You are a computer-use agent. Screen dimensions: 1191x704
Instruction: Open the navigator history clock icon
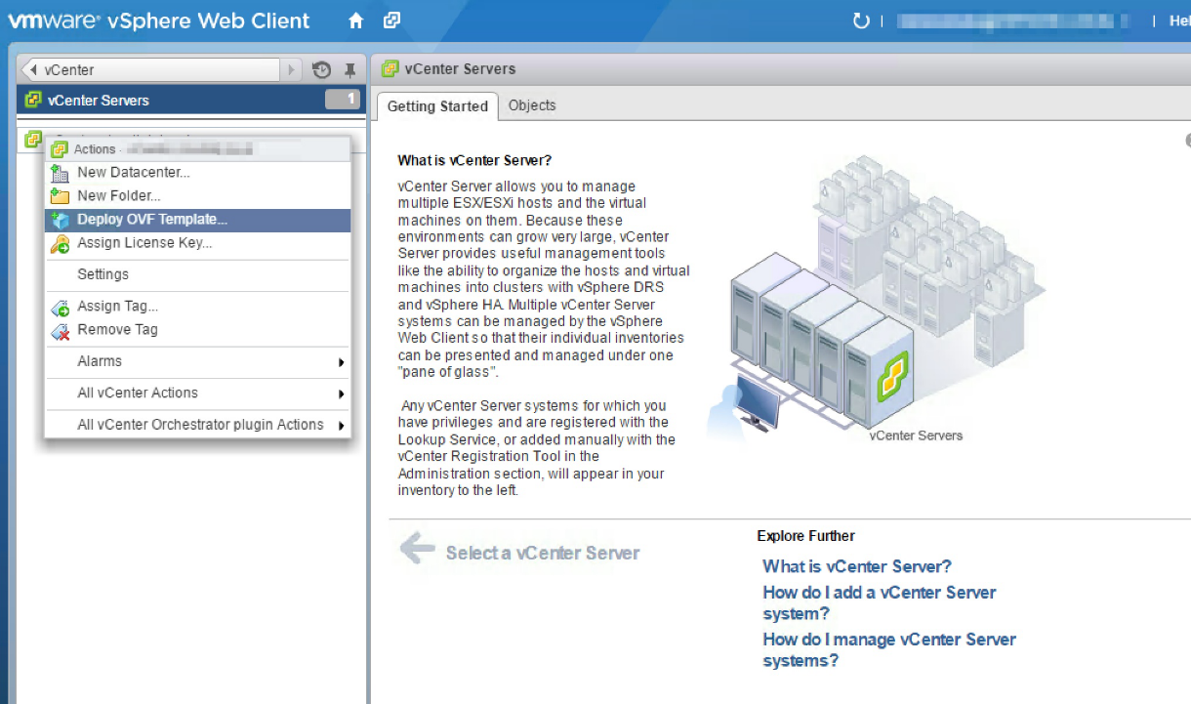pyautogui.click(x=321, y=70)
